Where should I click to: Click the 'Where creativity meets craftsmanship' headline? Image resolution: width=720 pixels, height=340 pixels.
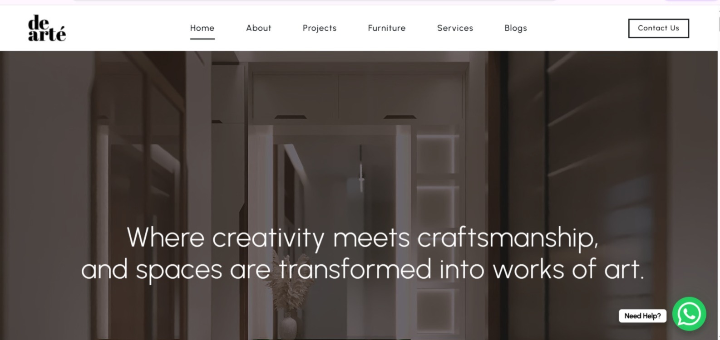(x=362, y=237)
